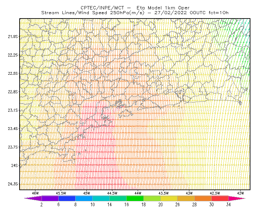Screen dimensions: 270x208
Task: Click the green 16–18 colorbar segment
Action: pyautogui.click(x=135, y=198)
